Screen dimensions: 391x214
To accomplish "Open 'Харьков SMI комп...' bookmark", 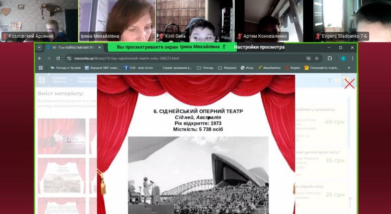I will [102, 67].
